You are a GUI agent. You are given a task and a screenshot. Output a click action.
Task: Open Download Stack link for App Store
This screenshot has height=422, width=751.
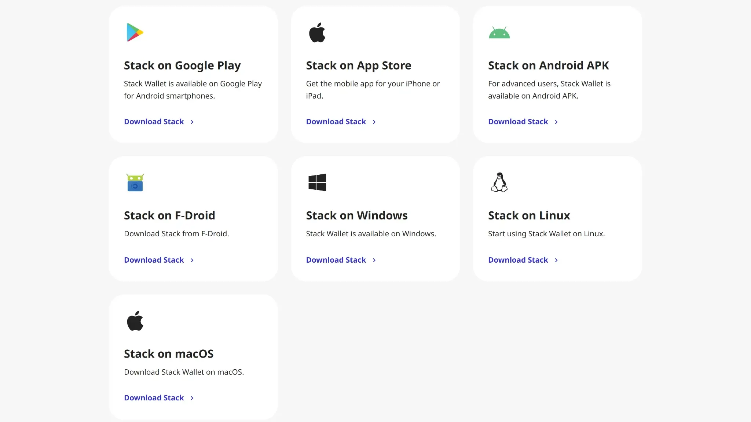[x=336, y=122]
